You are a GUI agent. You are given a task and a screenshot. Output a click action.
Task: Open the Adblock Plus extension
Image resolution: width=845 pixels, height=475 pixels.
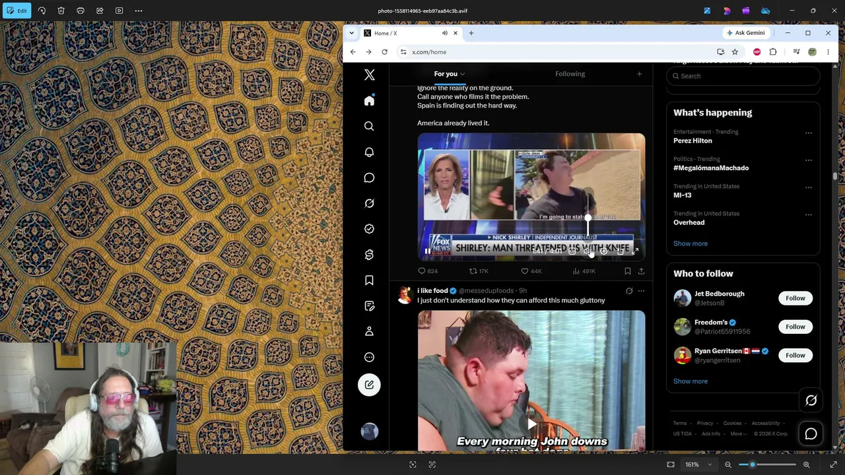tap(757, 52)
